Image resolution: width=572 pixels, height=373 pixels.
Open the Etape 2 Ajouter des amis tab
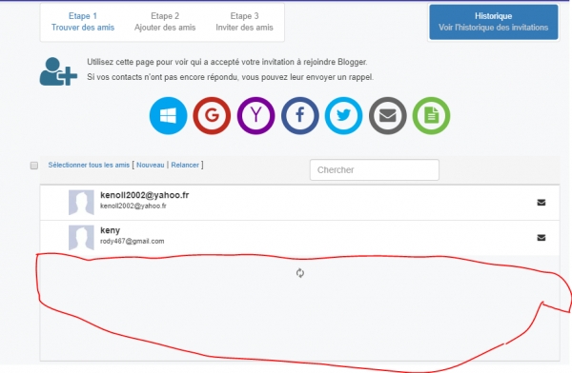tap(165, 22)
